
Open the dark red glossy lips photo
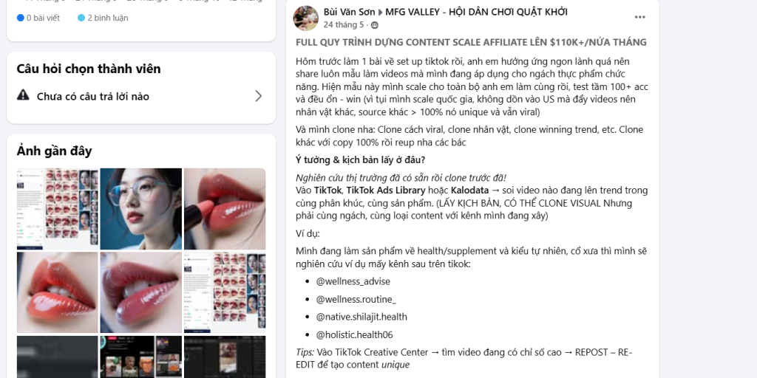[x=141, y=292]
